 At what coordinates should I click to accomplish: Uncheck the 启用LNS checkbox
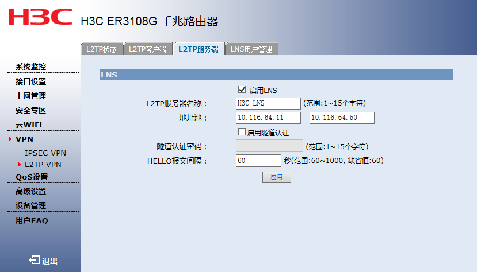[x=242, y=90]
